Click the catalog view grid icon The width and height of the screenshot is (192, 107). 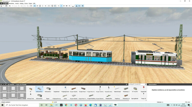[x=146, y=84]
